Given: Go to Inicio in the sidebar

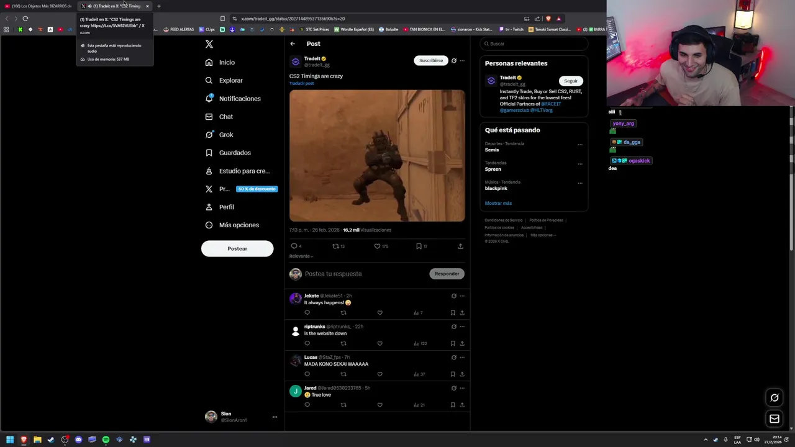Looking at the screenshot, I should coord(220,62).
